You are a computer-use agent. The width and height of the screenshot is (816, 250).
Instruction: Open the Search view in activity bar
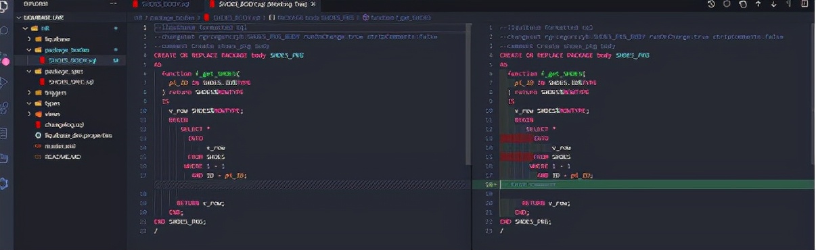tap(4, 31)
